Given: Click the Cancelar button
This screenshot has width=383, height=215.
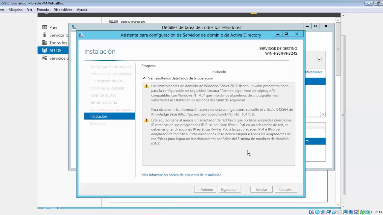Looking at the screenshot, I should (x=286, y=190).
